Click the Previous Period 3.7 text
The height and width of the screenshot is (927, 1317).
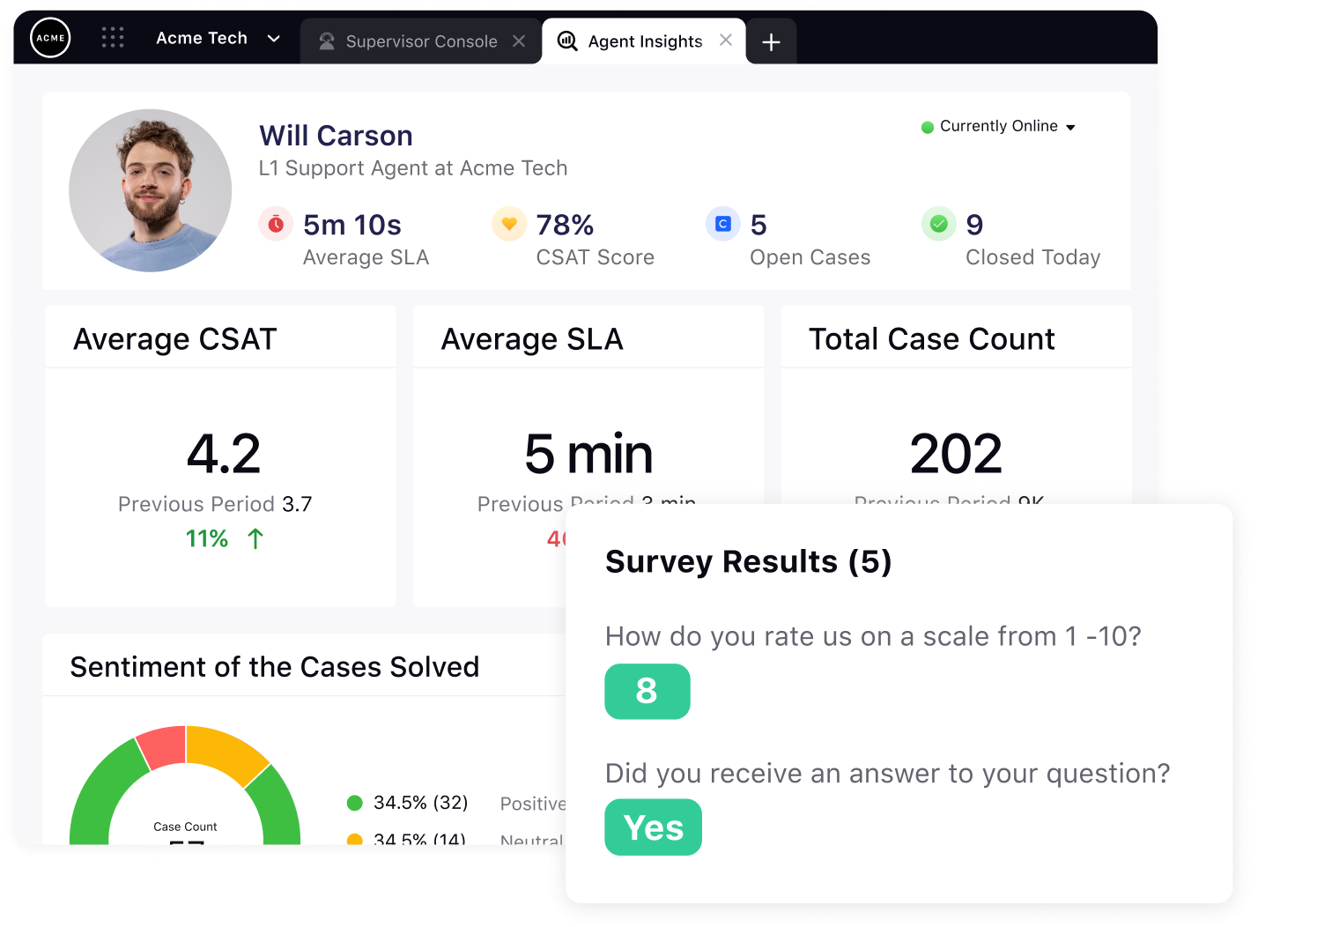tap(215, 504)
